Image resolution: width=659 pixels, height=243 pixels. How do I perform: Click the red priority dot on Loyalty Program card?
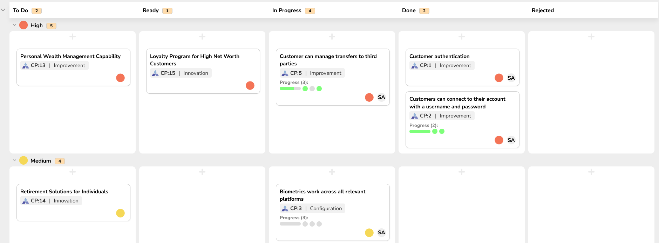click(250, 86)
